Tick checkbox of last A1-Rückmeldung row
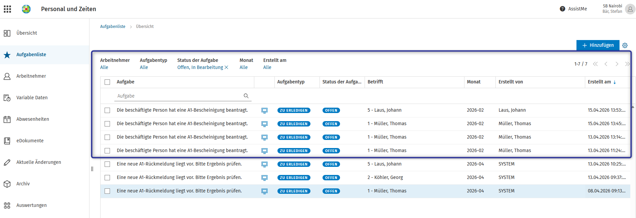Image resolution: width=636 pixels, height=218 pixels. [x=107, y=191]
